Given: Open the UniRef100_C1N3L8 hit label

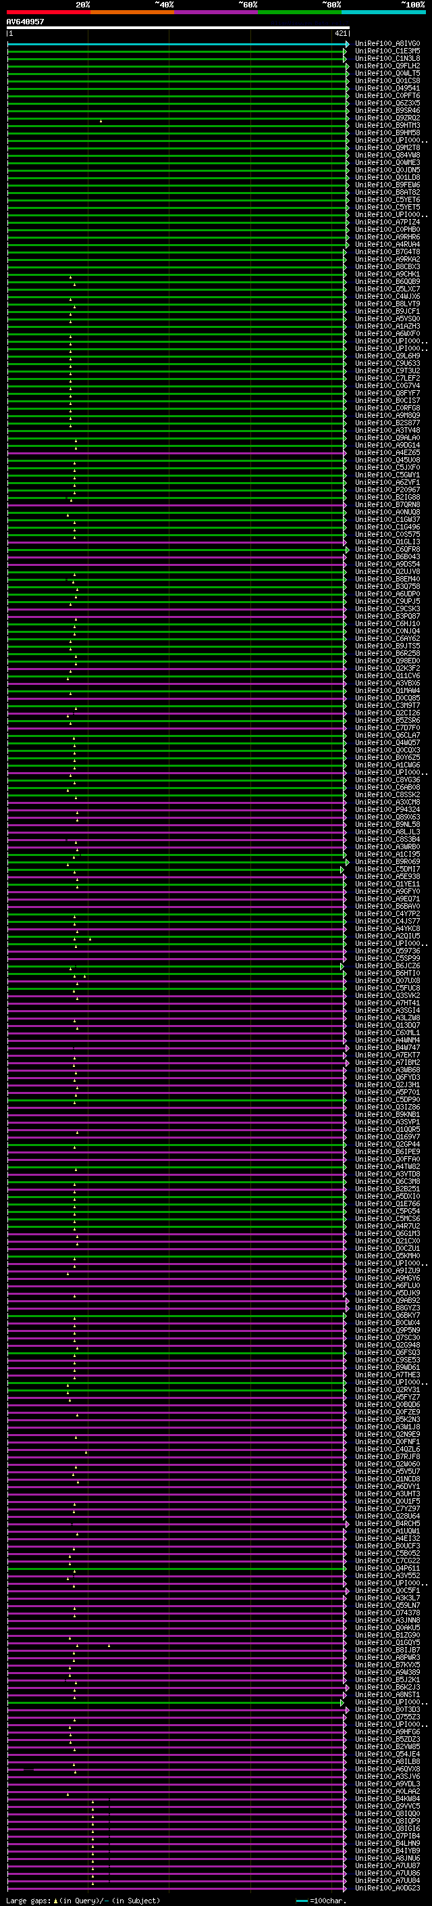Looking at the screenshot, I should point(387,58).
